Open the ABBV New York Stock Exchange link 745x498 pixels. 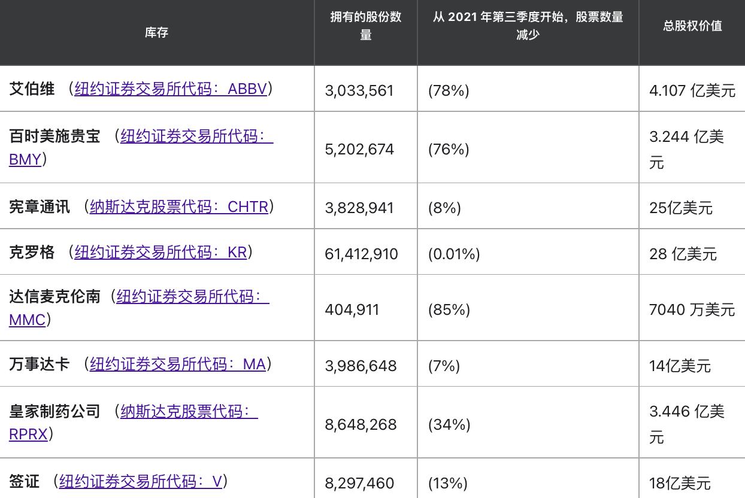click(171, 89)
